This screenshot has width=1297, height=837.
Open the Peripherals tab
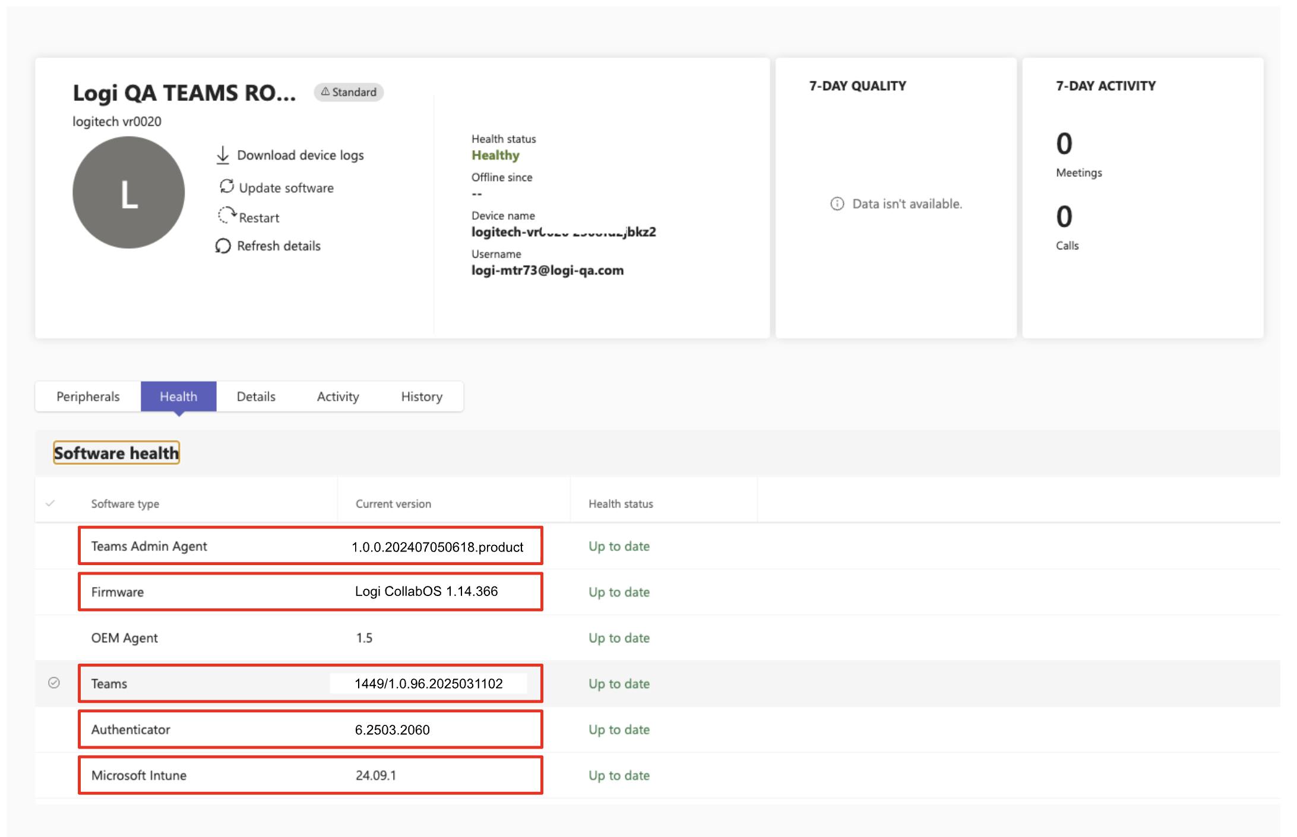(x=88, y=397)
